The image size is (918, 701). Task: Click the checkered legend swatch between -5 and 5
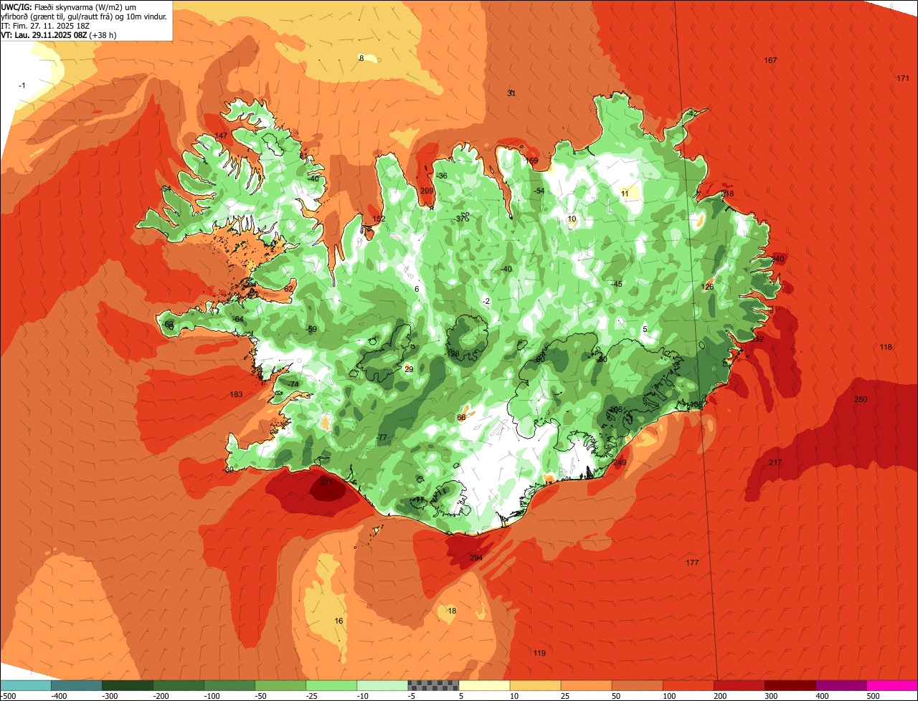pyautogui.click(x=433, y=685)
